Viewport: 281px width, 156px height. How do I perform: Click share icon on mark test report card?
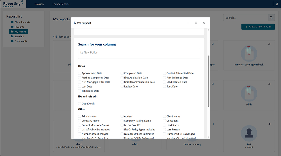pyautogui.click(x=269, y=44)
